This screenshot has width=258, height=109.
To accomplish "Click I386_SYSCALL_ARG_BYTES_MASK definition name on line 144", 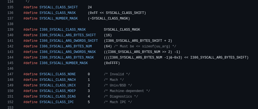I will (x=67, y=58).
